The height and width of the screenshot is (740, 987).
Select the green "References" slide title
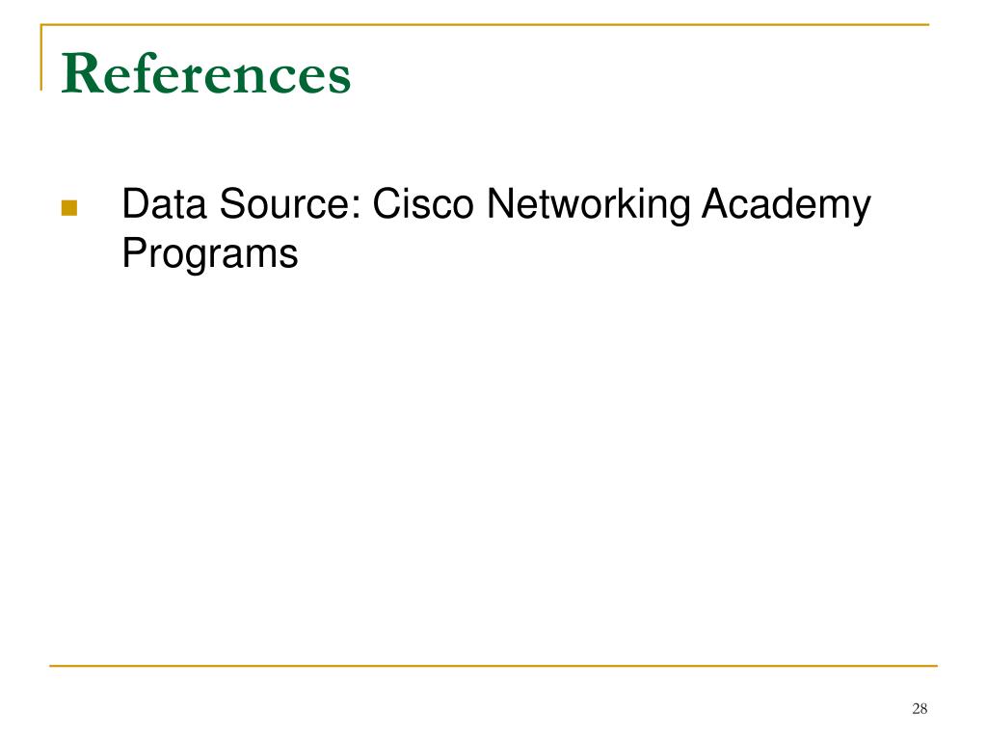206,73
